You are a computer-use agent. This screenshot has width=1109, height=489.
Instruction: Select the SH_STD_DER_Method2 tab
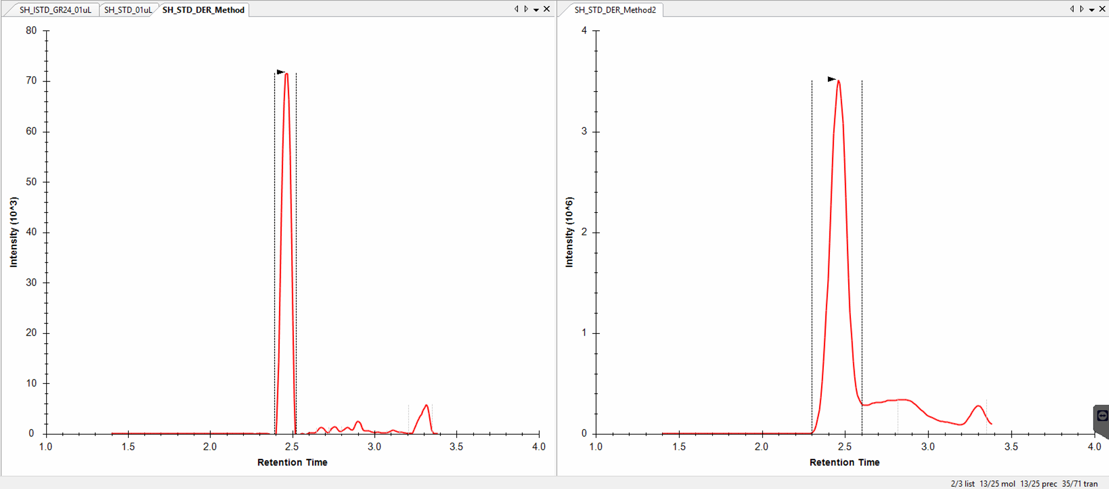(x=615, y=10)
